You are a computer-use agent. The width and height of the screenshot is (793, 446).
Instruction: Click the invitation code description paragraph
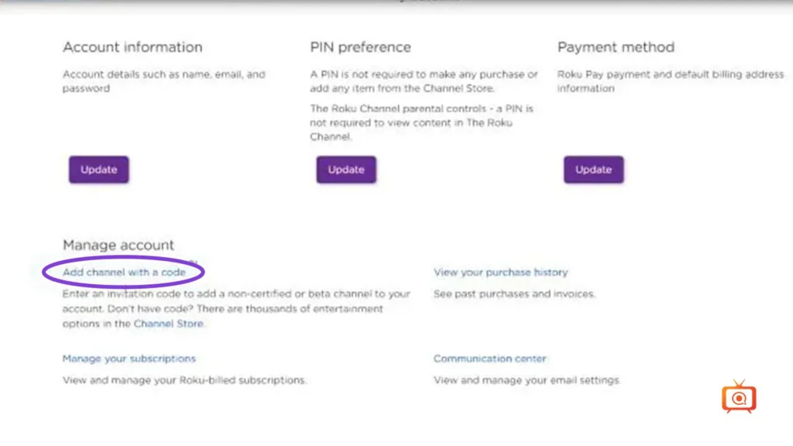[236, 308]
